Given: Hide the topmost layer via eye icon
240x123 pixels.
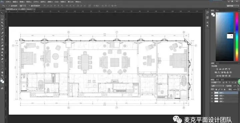Looking at the screenshot, I should click(x=212, y=93).
